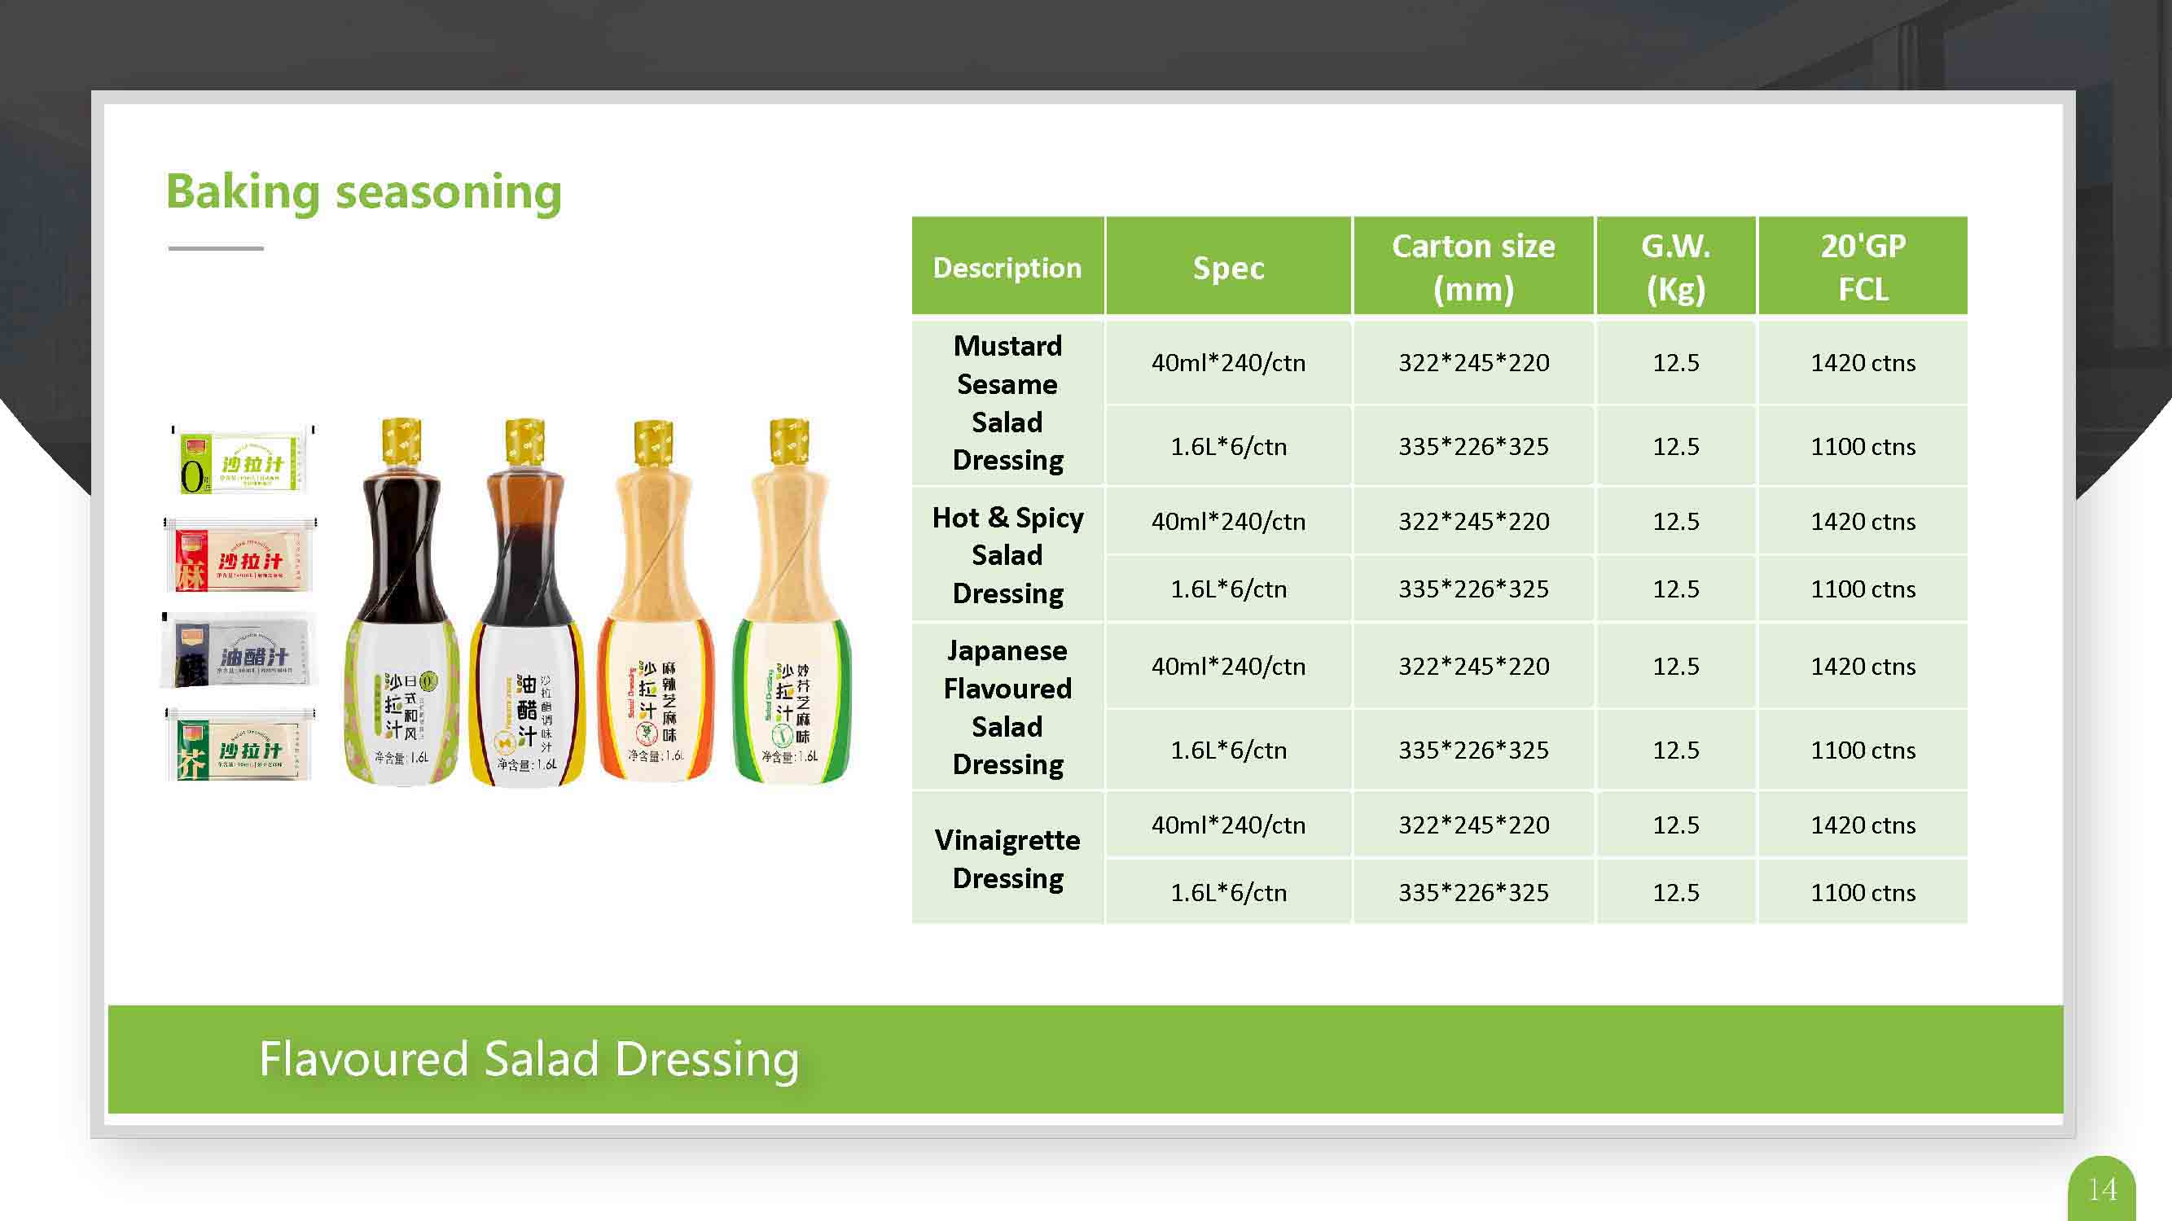Click 40ml*240/ctn spec for Japanese Flavoured dressing
This screenshot has height=1221, width=2172.
1228,666
